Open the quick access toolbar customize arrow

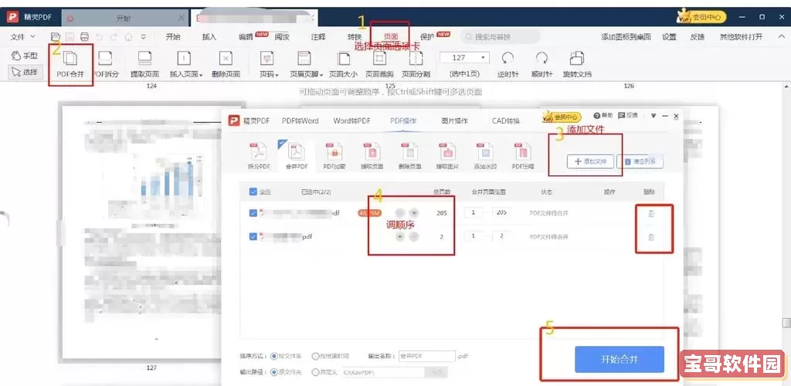(143, 37)
